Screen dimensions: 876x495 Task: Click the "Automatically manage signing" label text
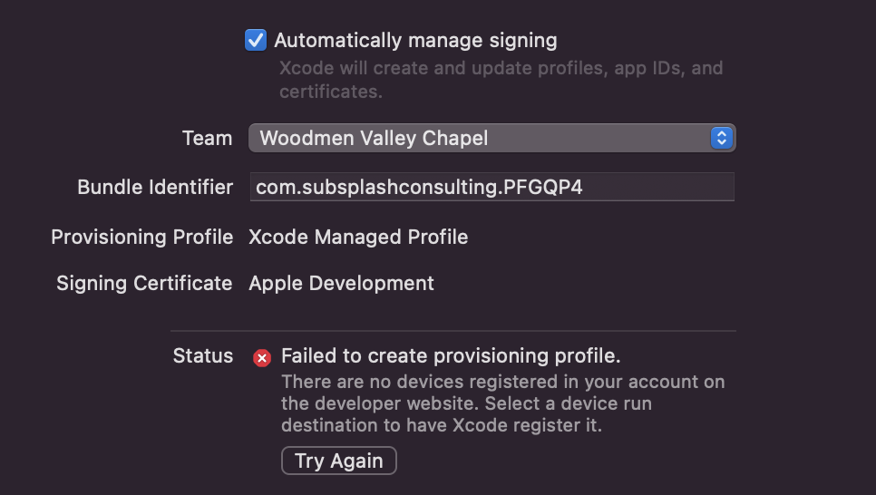click(x=415, y=40)
